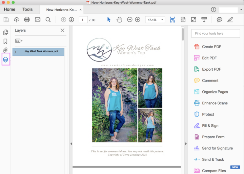Screen dimensions: 244x174
Task: Toggle the Layers panel icon
Action: coord(5,60)
